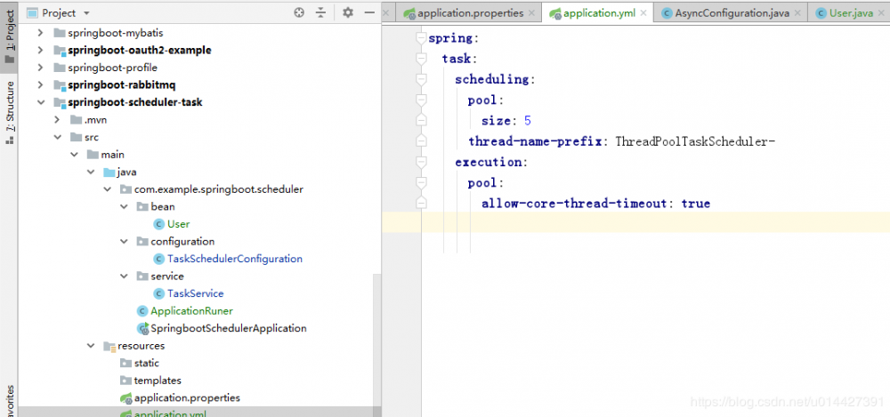890x417 pixels.
Task: Click the springboot-scheduler-task module icon
Action: 59,102
